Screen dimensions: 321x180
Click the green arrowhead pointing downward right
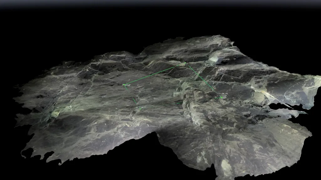coord(220,97)
